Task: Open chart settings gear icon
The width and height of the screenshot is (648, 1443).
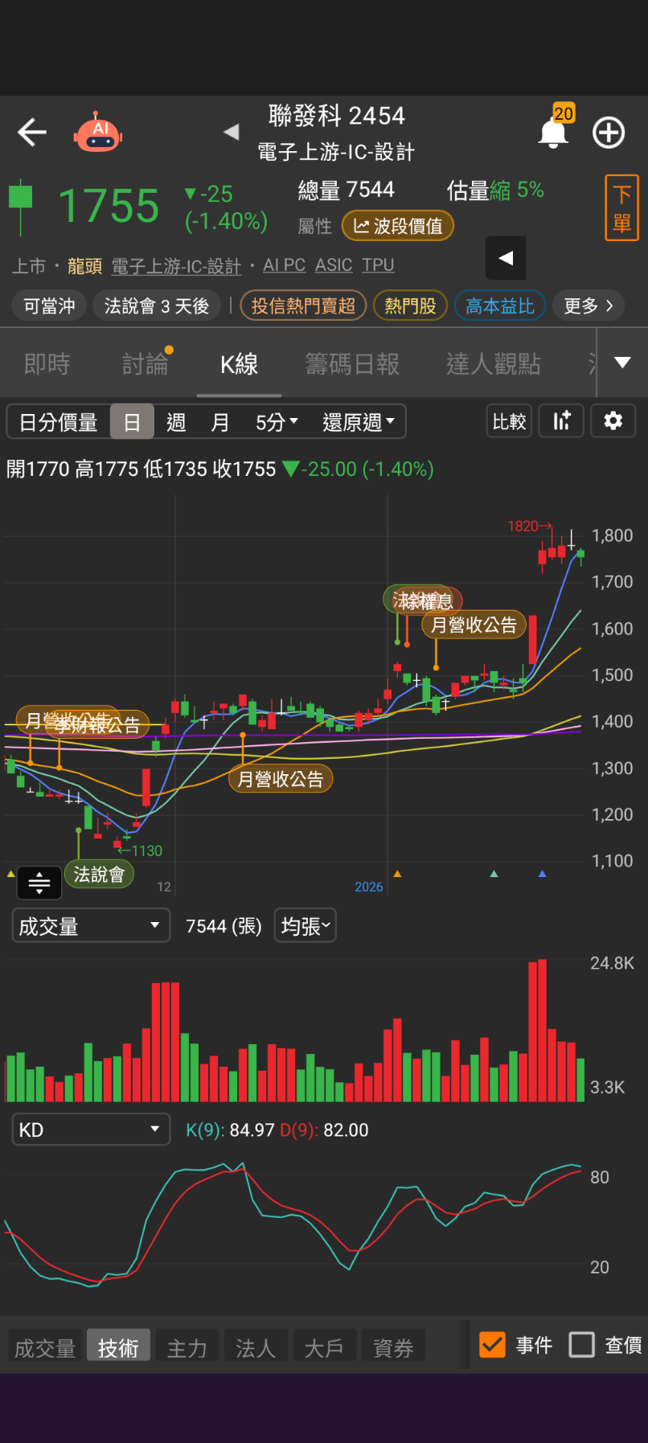Action: click(x=613, y=421)
